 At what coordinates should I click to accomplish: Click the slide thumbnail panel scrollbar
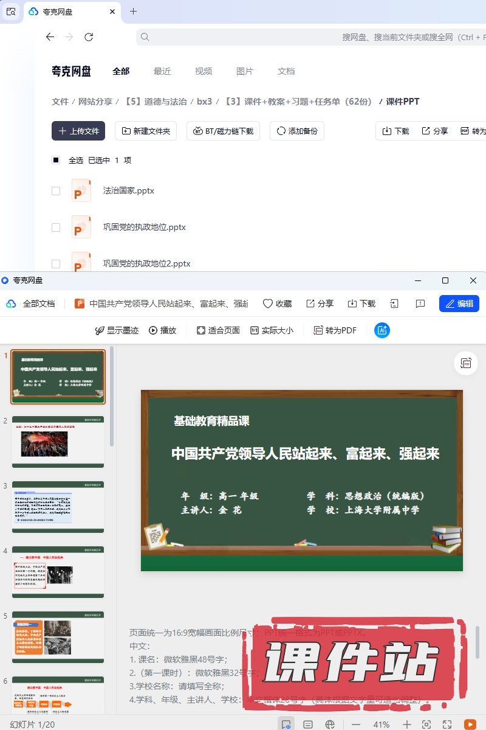click(x=111, y=395)
